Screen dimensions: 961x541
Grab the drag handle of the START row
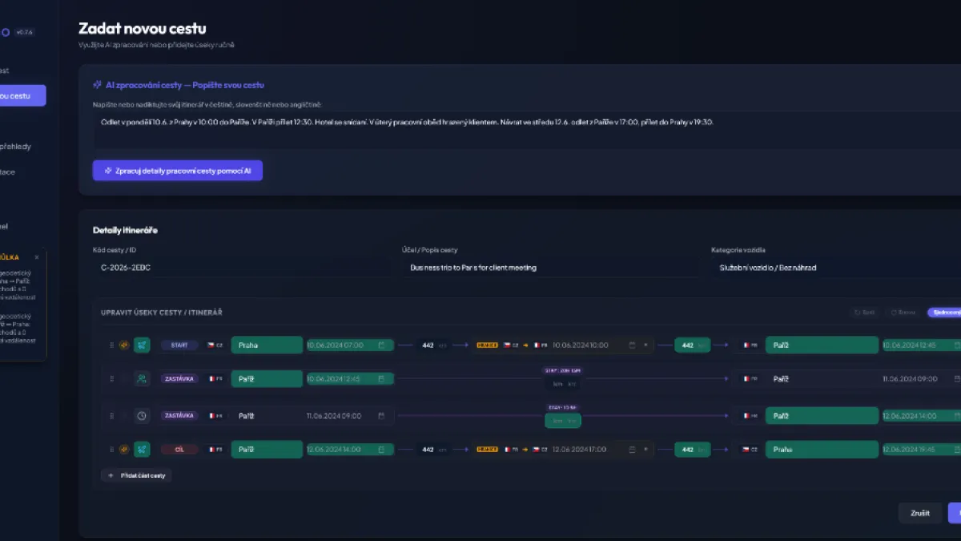[111, 345]
